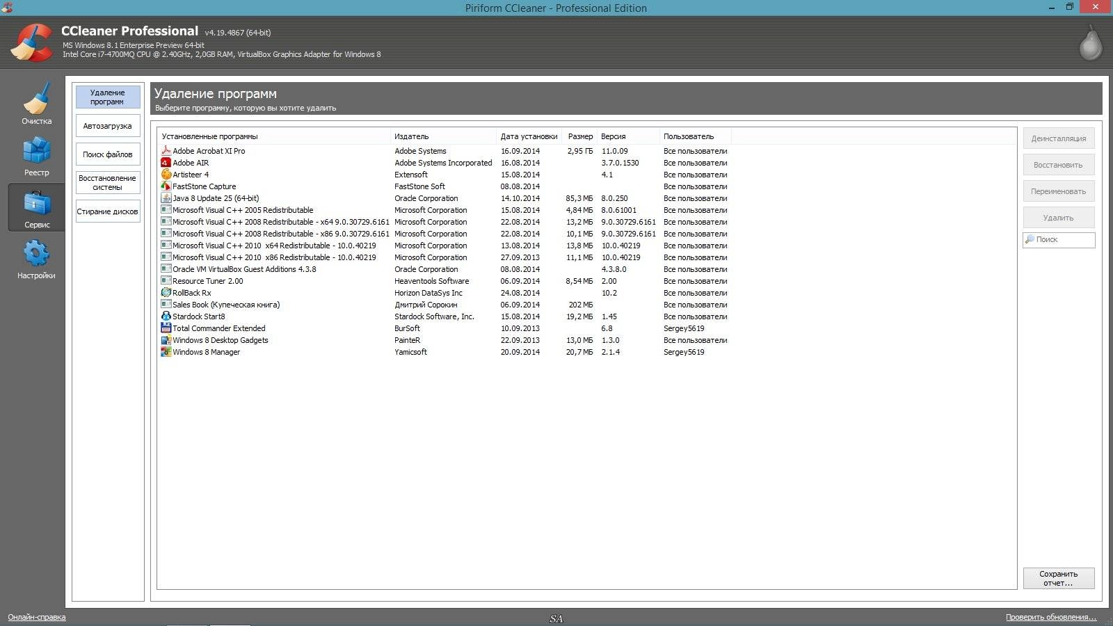The width and height of the screenshot is (1113, 626).
Task: Click the CCleaner logo icon
Action: [31, 42]
